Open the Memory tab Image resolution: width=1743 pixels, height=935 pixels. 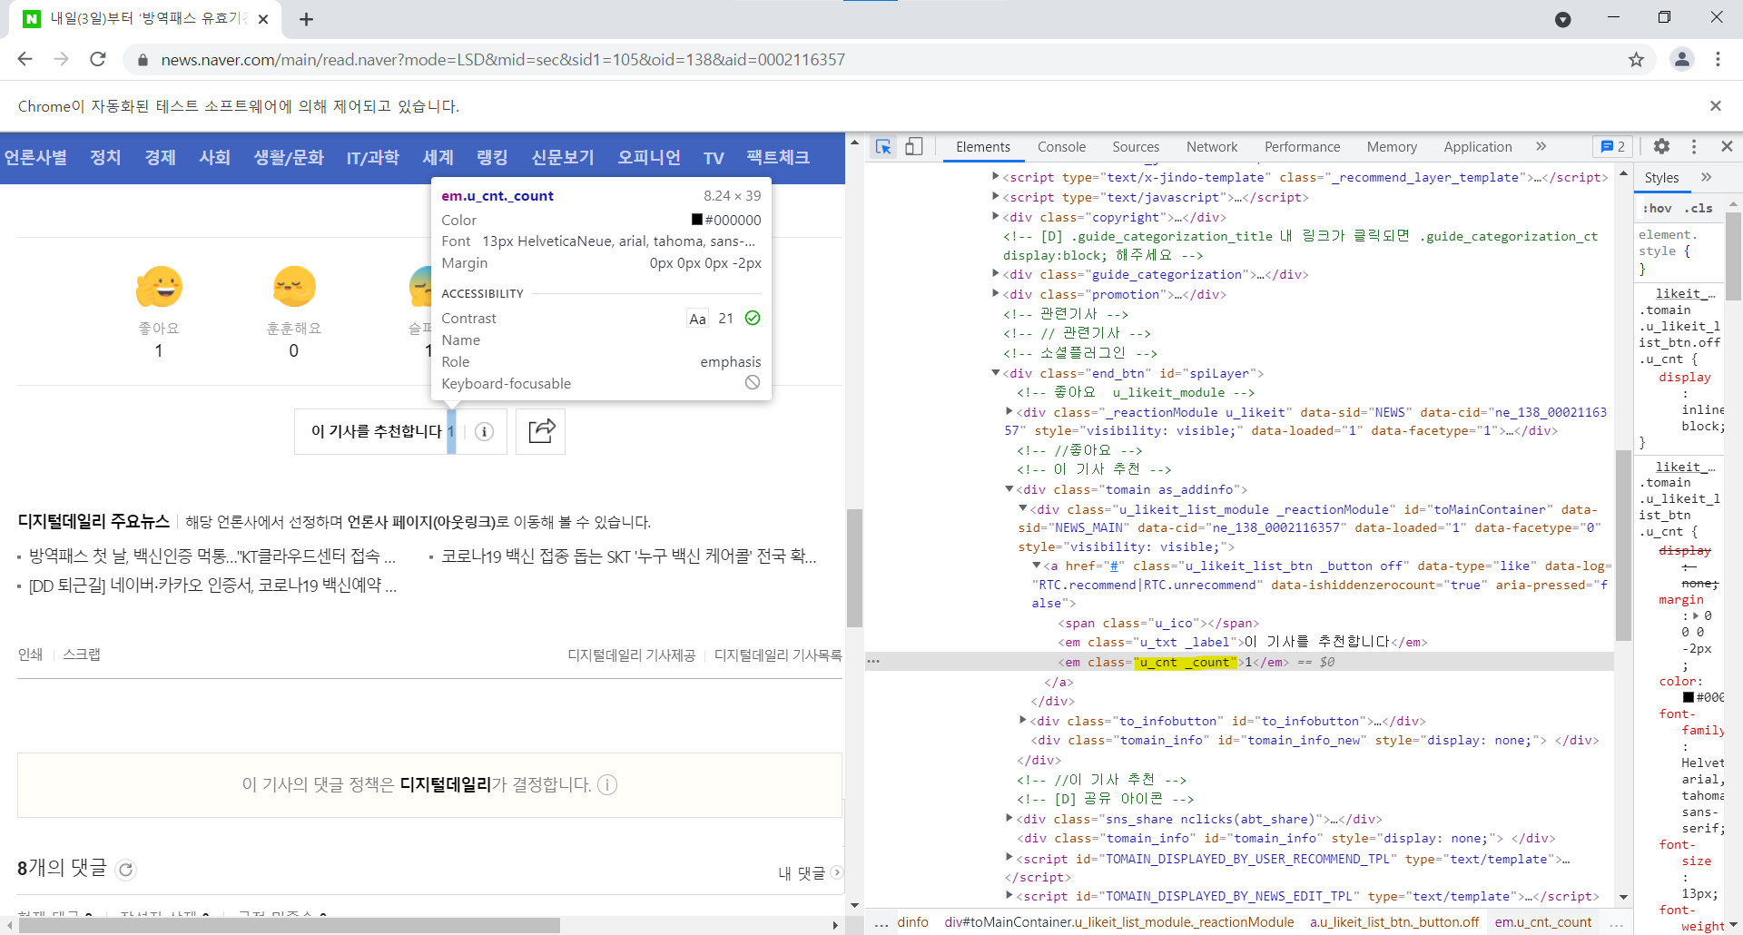coord(1392,147)
